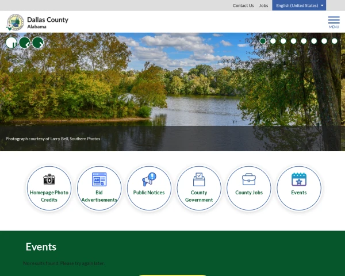This screenshot has width=345, height=276.
Task: Pause the slideshow with pause button
Action: (x=11, y=43)
